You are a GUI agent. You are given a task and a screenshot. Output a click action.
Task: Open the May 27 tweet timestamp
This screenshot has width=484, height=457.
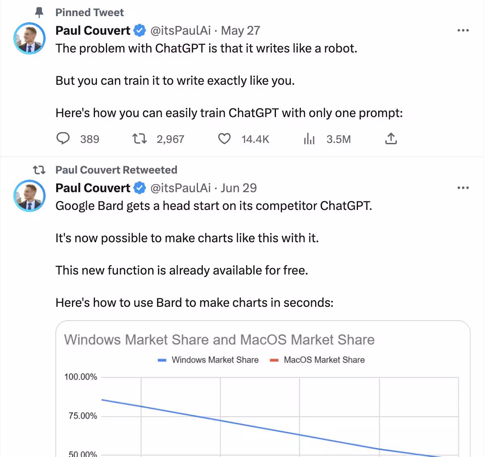click(x=241, y=30)
